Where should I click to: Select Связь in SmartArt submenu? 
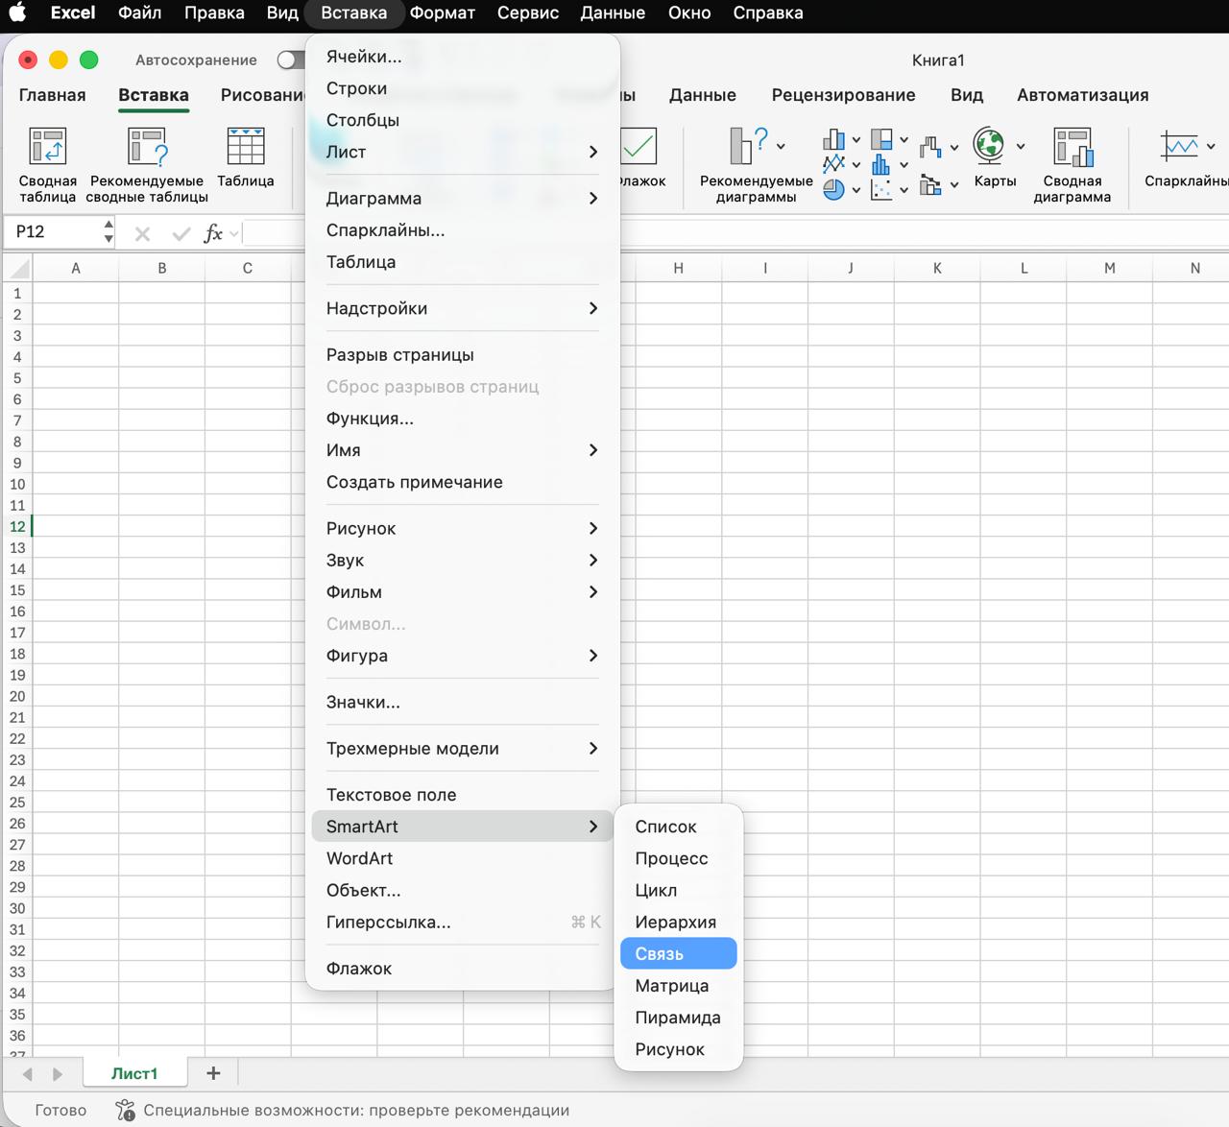pos(678,954)
